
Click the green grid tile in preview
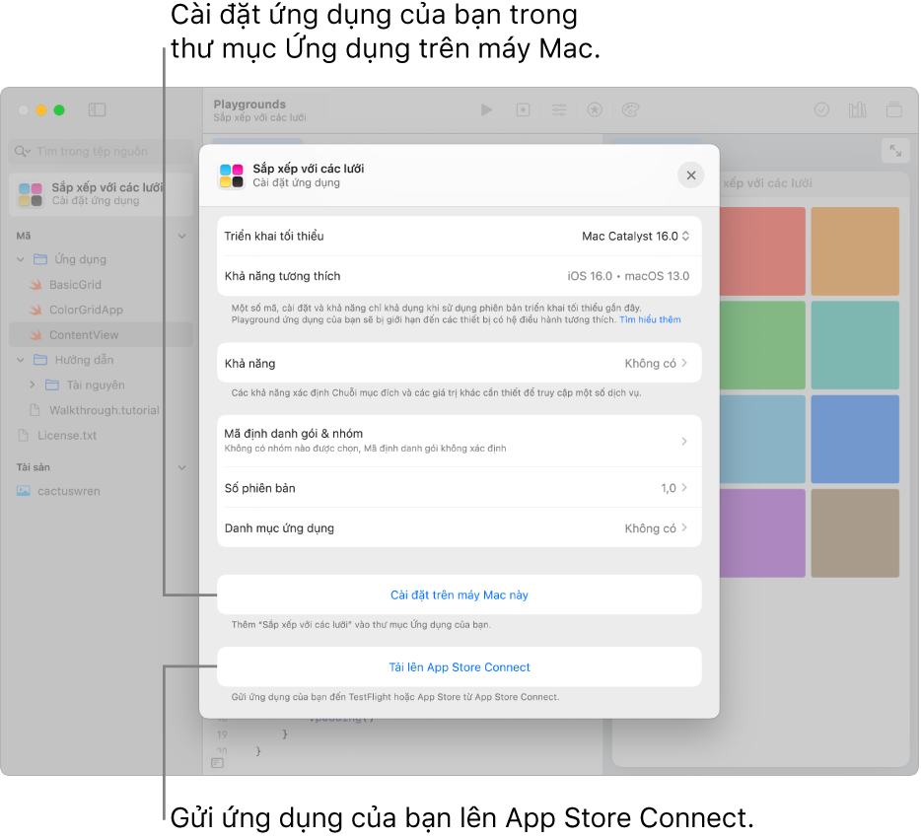[x=762, y=345]
